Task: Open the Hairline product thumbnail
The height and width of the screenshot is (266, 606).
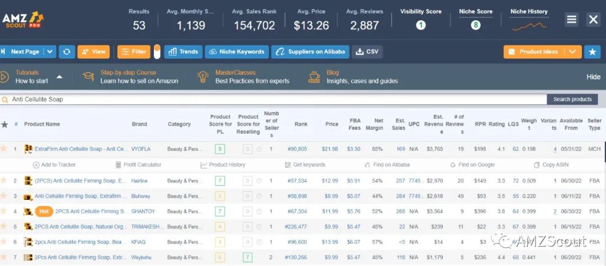Action: [x=28, y=180]
